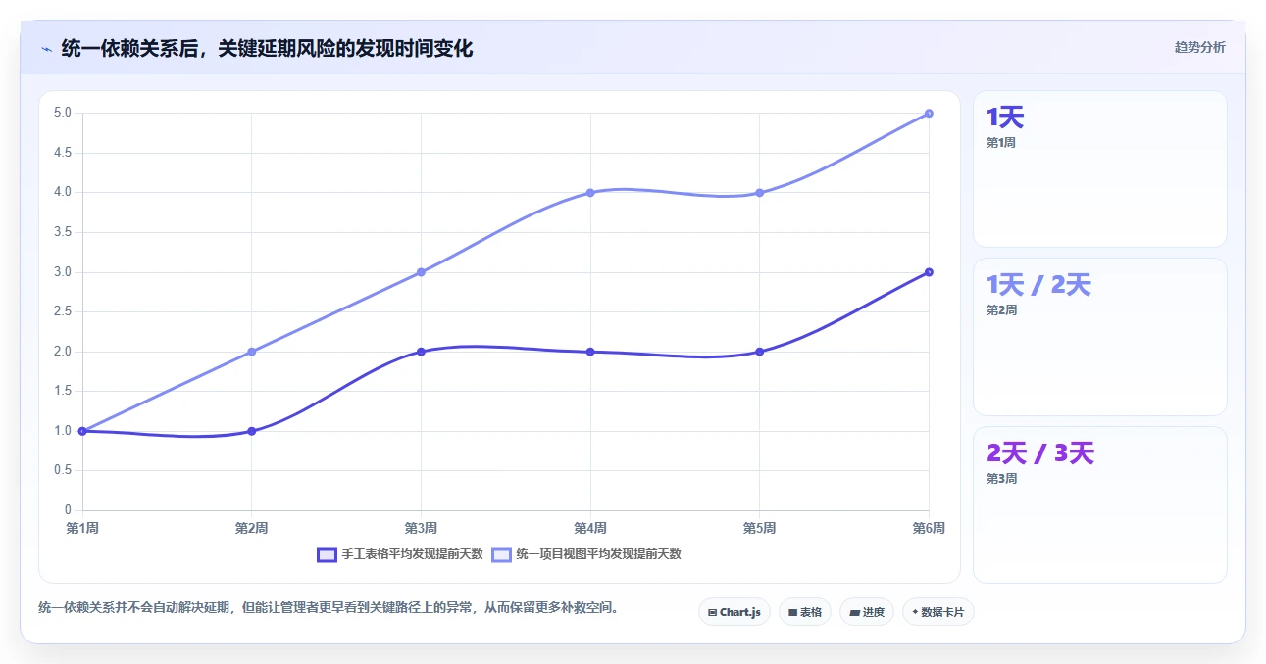Click the 第1周 x-axis label
Screen dimensions: 1266x664
point(82,529)
